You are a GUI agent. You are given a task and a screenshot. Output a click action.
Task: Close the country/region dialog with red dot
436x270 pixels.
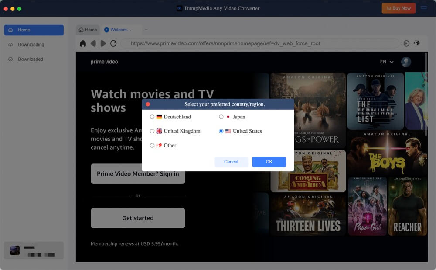pos(148,104)
